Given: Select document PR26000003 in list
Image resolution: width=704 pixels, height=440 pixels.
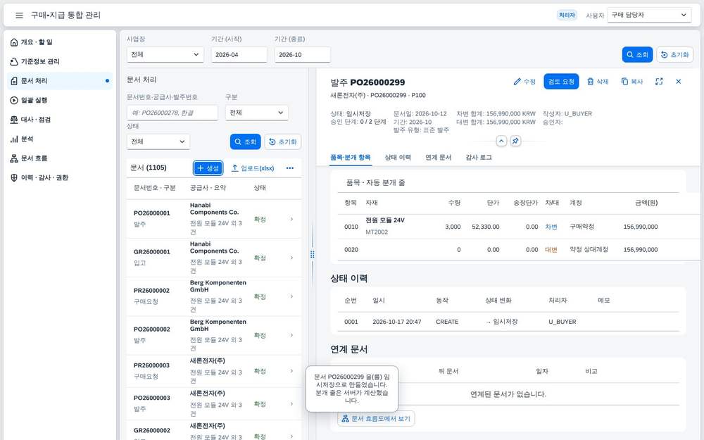Looking at the screenshot, I should [214, 371].
